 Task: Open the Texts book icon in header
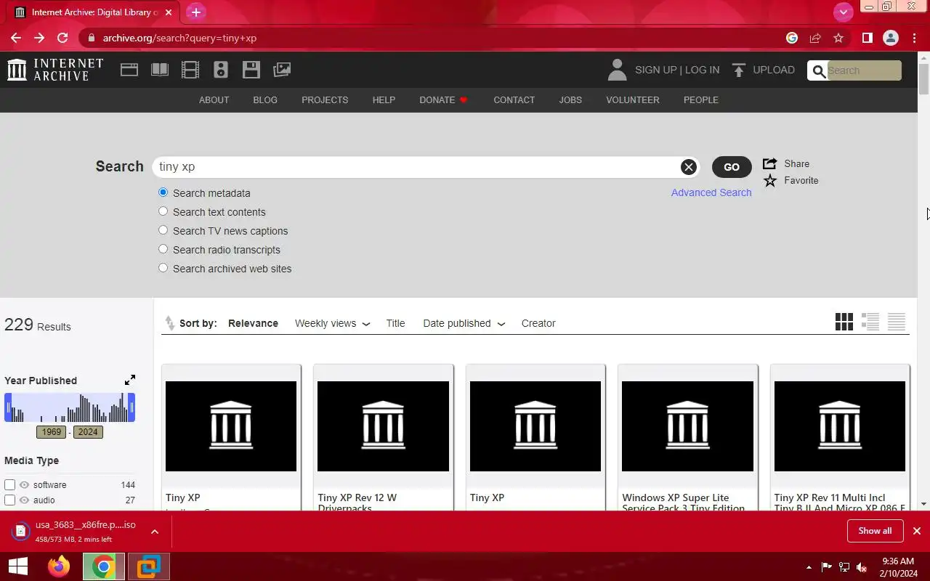[160, 70]
